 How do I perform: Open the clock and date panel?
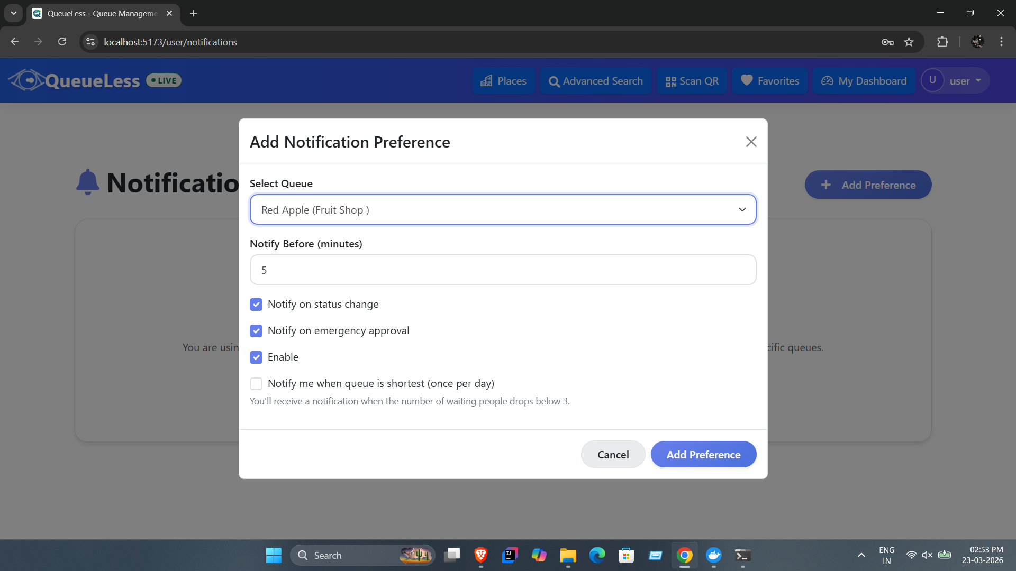click(x=982, y=555)
